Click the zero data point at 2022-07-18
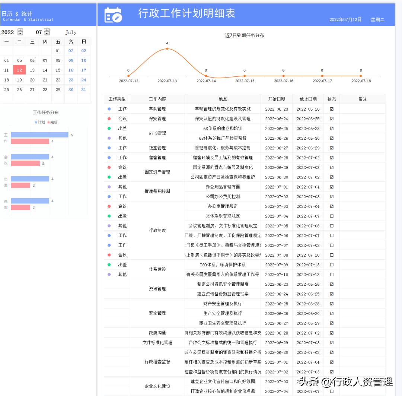Screen dimensions: 402x396 tap(360, 76)
